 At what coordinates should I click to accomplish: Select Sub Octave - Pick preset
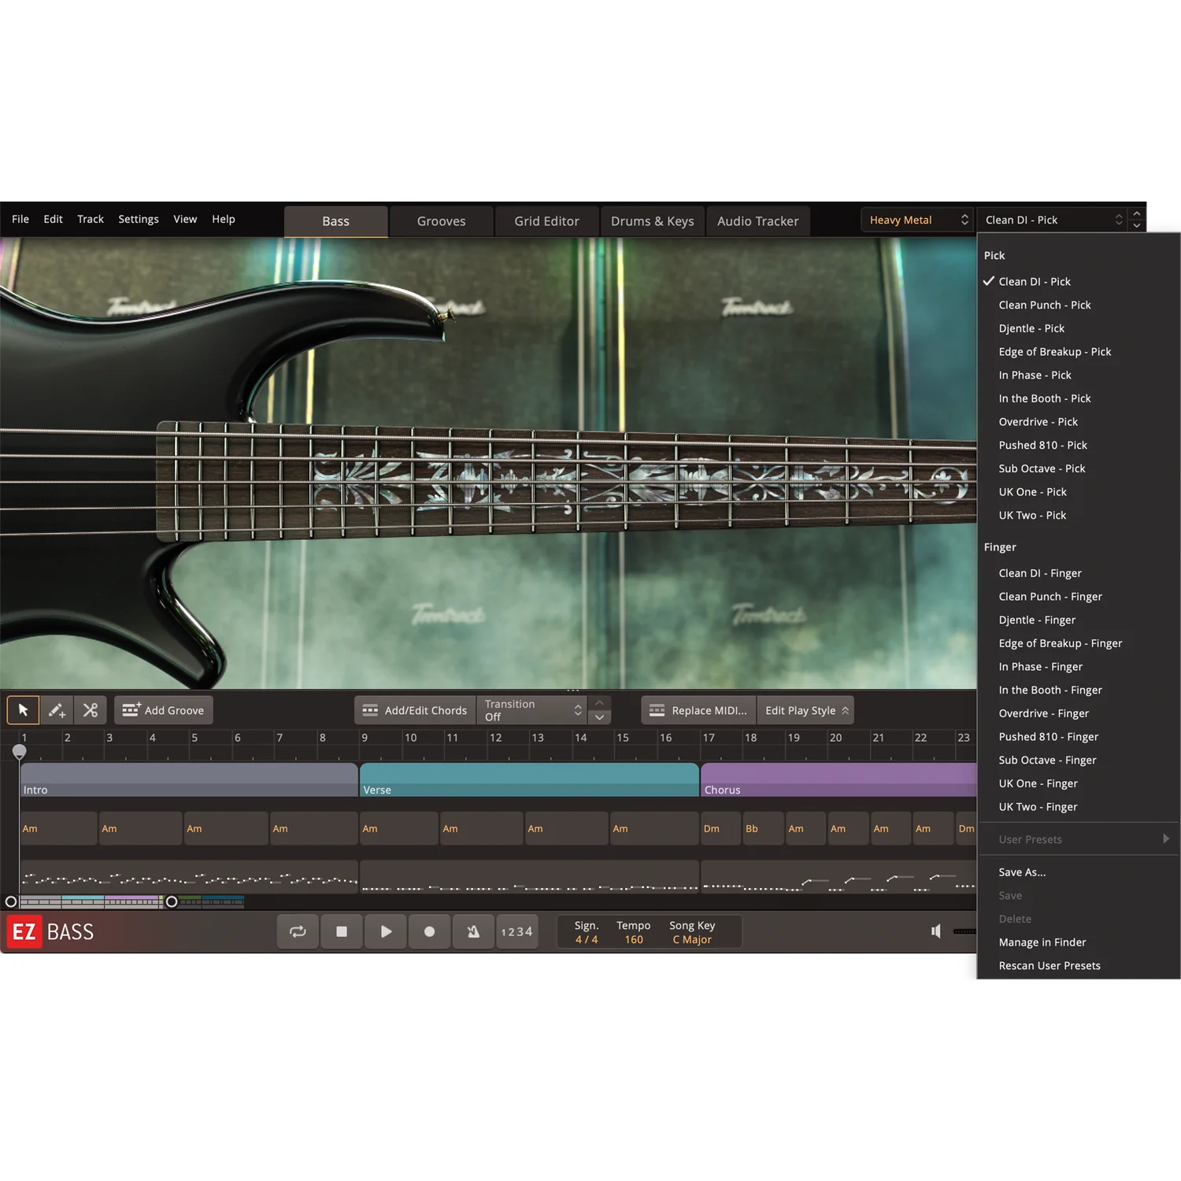point(1079,468)
